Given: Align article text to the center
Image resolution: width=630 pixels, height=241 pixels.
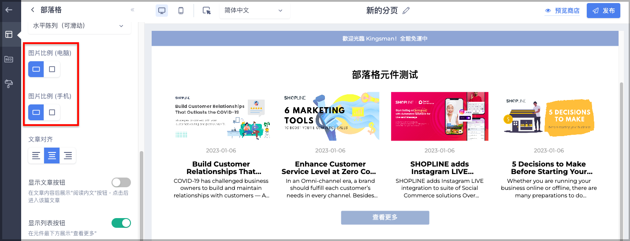Looking at the screenshot, I should coord(52,156).
